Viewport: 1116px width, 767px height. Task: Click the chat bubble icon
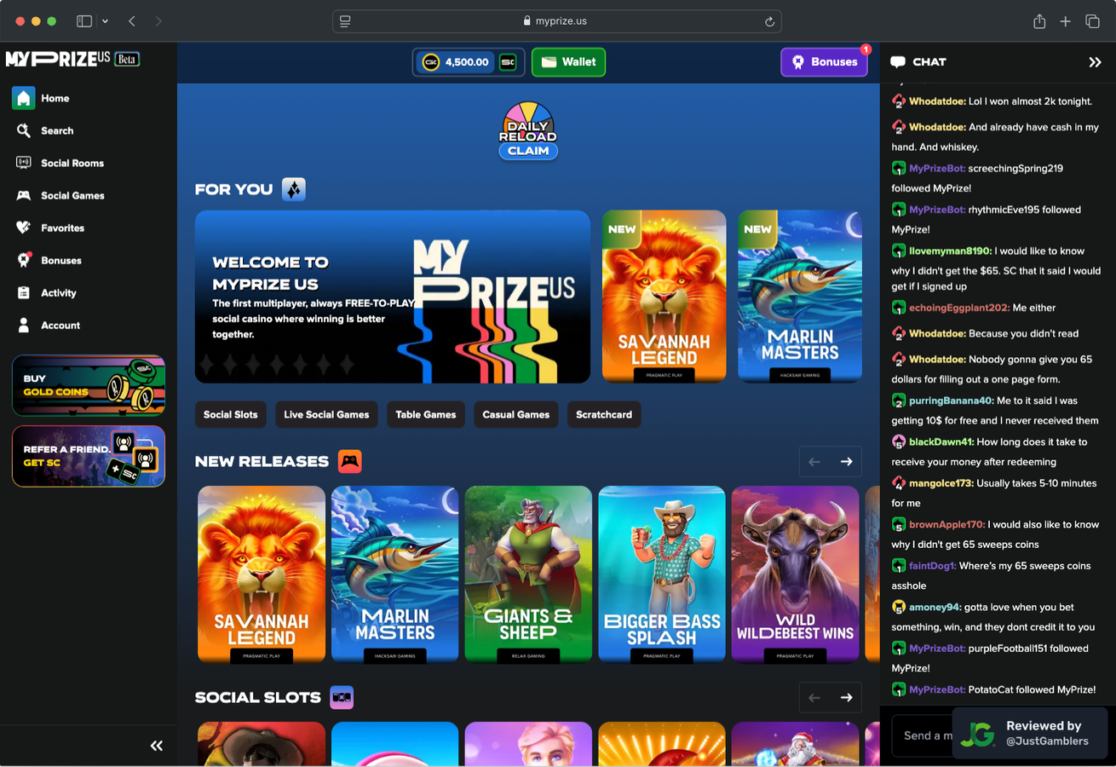[x=899, y=61]
